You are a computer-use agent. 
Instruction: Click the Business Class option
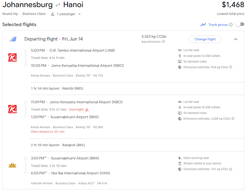point(35,14)
